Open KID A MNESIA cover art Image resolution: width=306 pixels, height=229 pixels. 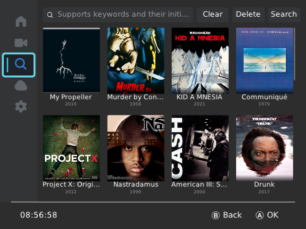pos(200,61)
